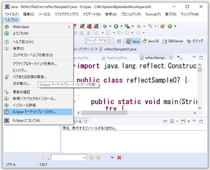Click the Run with external tools icon

127,26
